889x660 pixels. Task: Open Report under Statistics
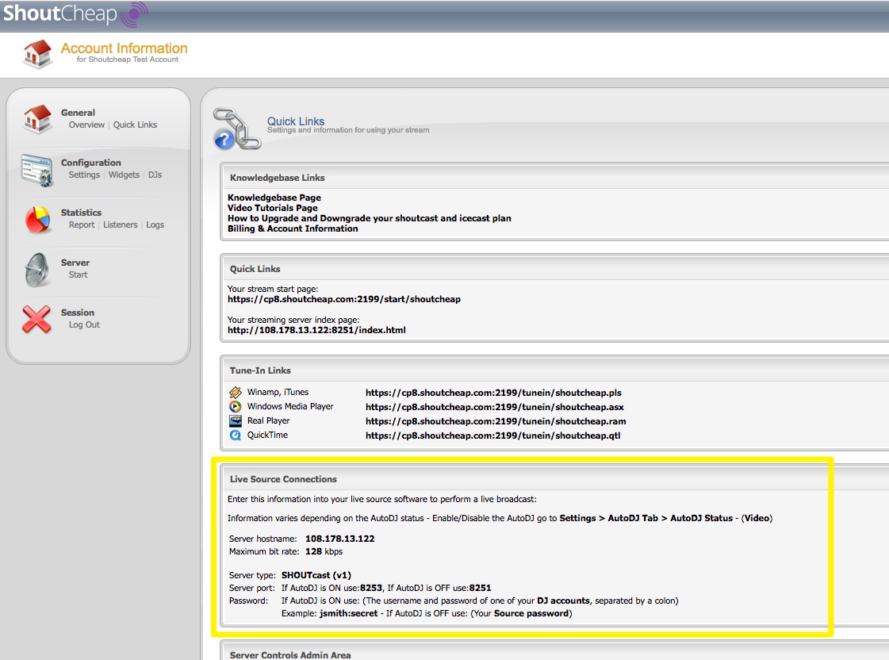82,224
